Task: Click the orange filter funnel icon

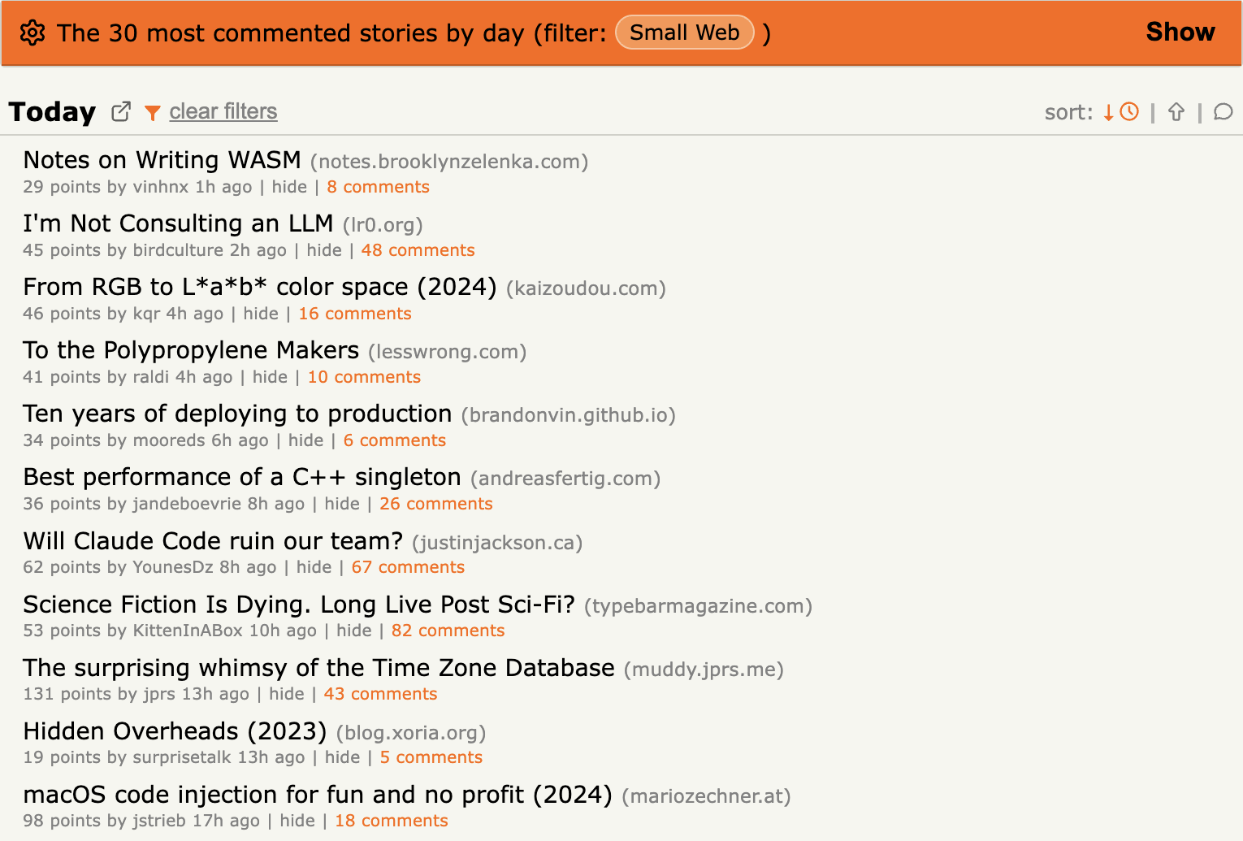Action: (152, 112)
